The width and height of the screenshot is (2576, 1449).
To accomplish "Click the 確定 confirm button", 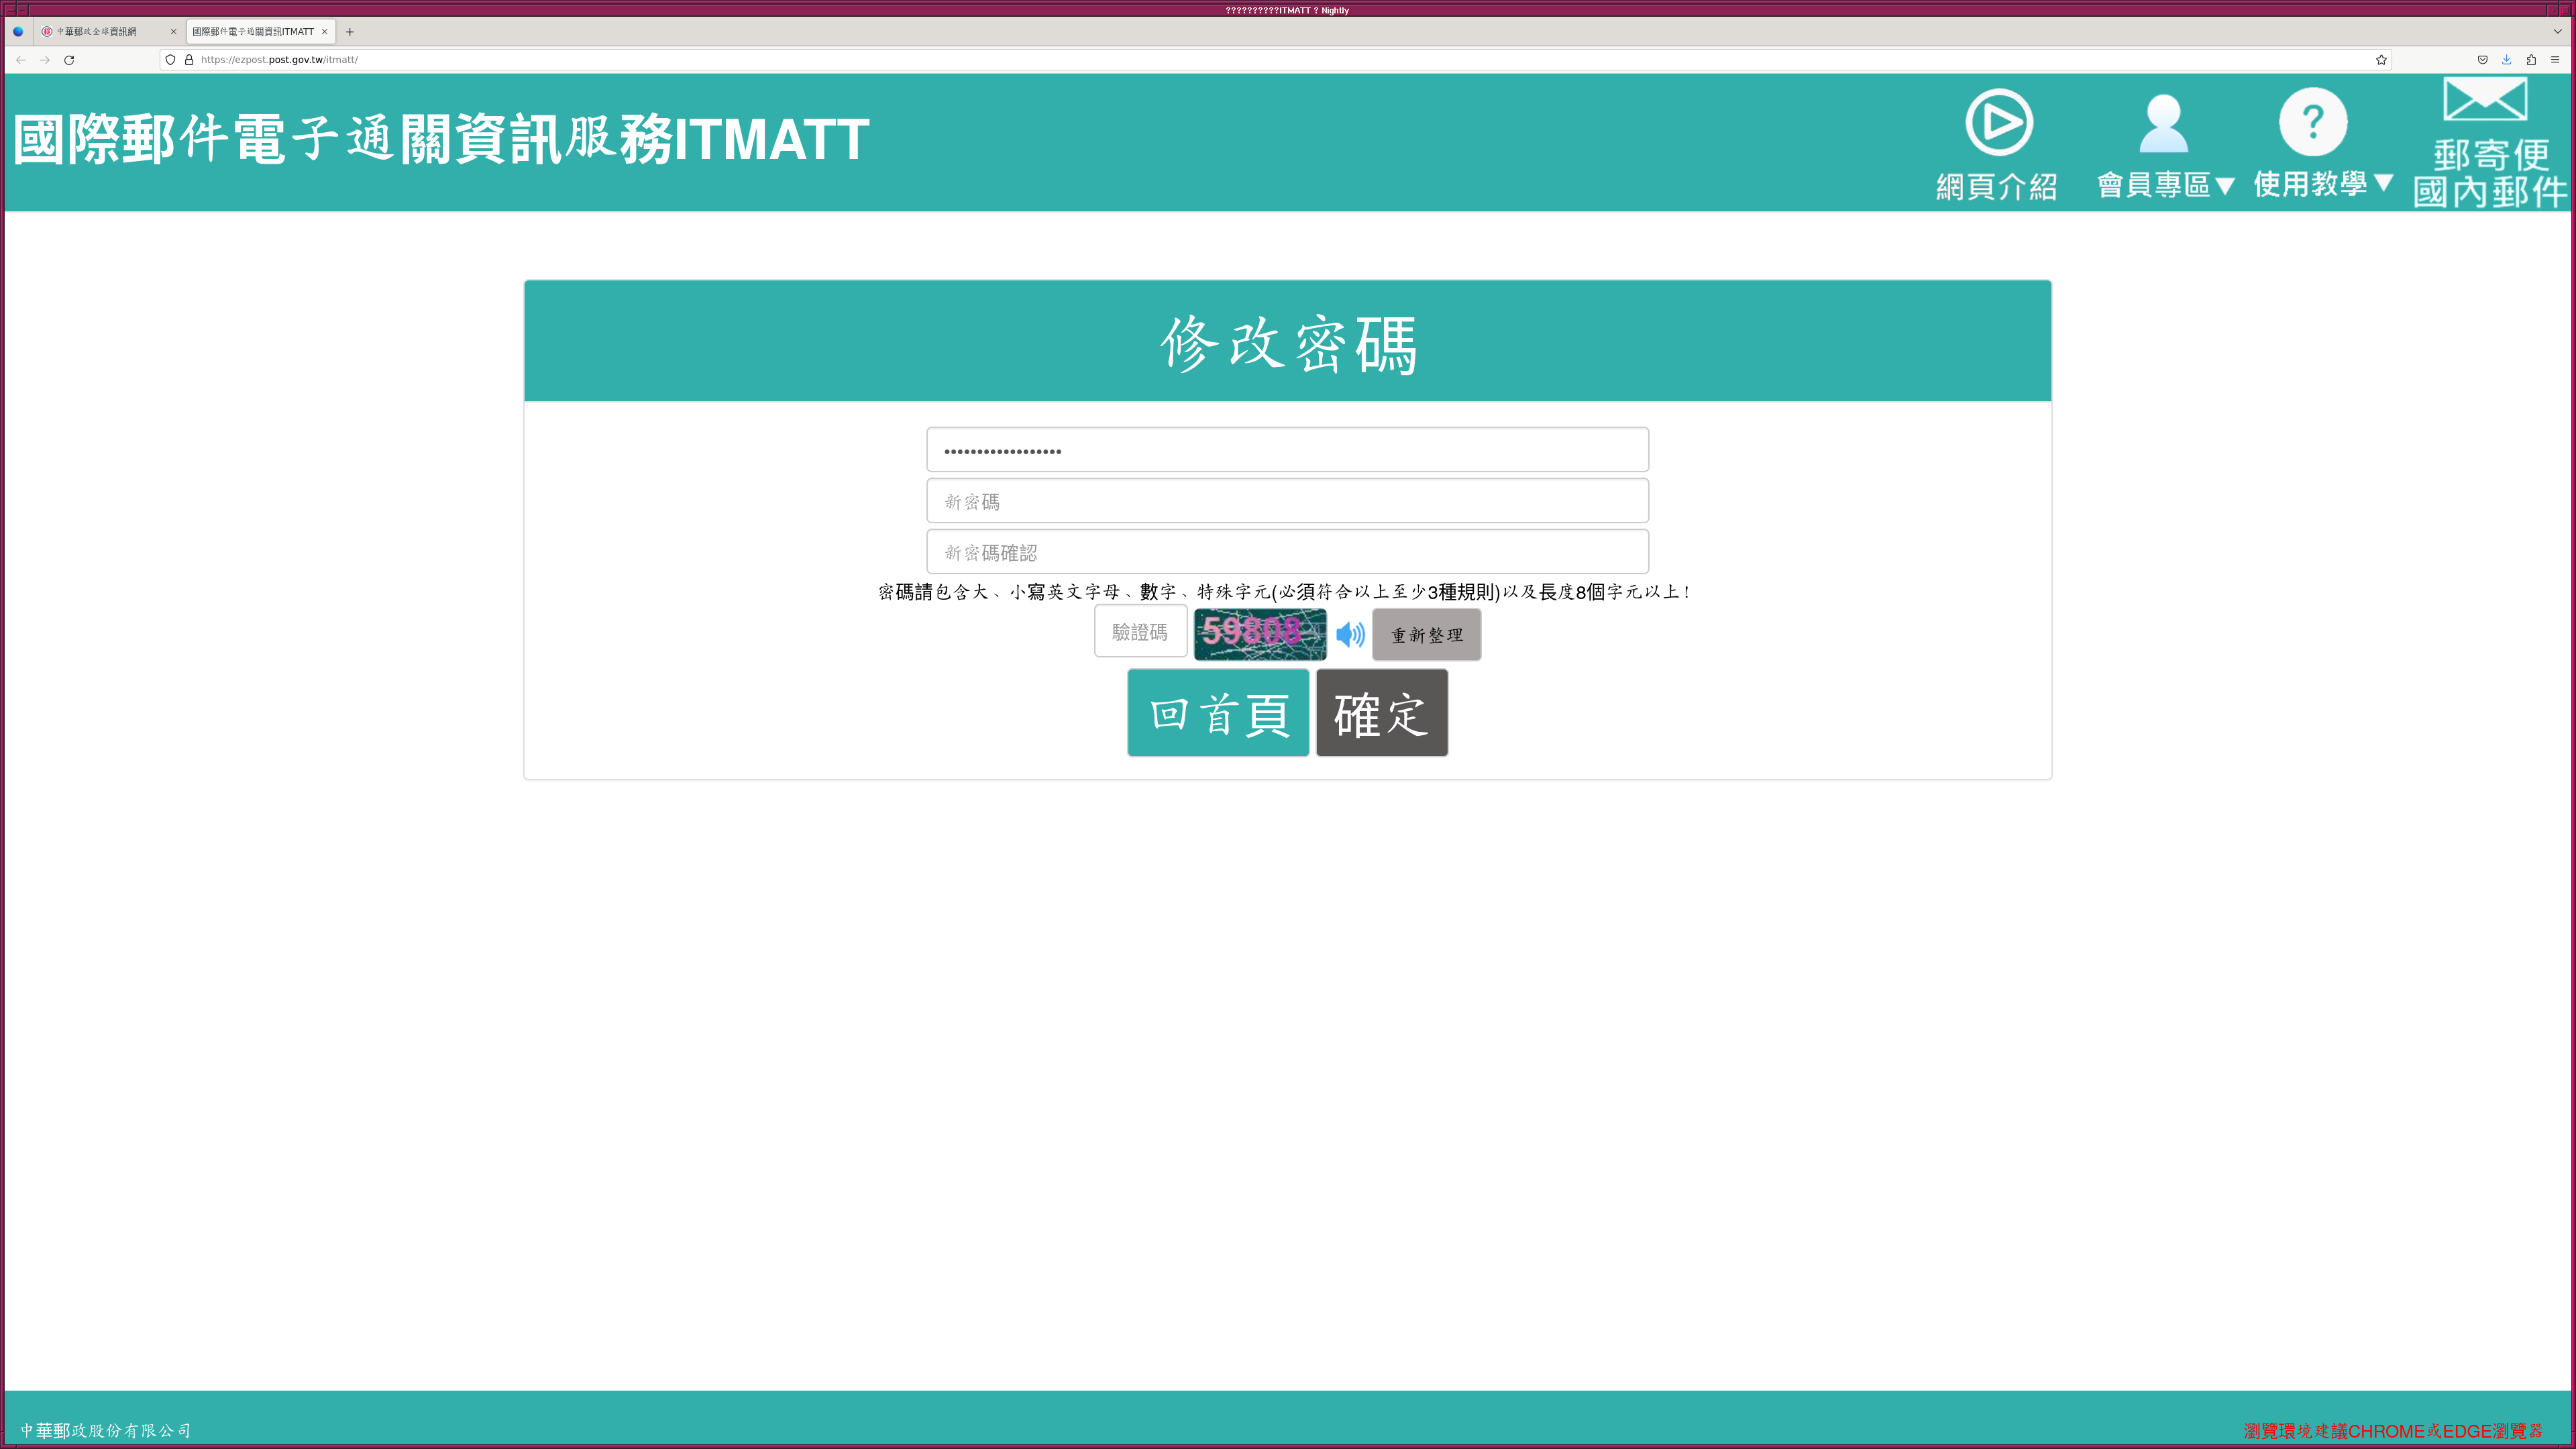I will [1381, 713].
